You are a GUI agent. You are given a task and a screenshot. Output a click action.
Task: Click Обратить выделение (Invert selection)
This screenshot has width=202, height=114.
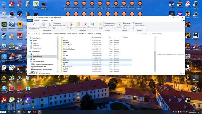(x=140, y=28)
